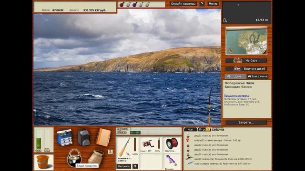This screenshot has width=305, height=171.
Task: Click the sonar depth display panel
Action: [x=246, y=12]
